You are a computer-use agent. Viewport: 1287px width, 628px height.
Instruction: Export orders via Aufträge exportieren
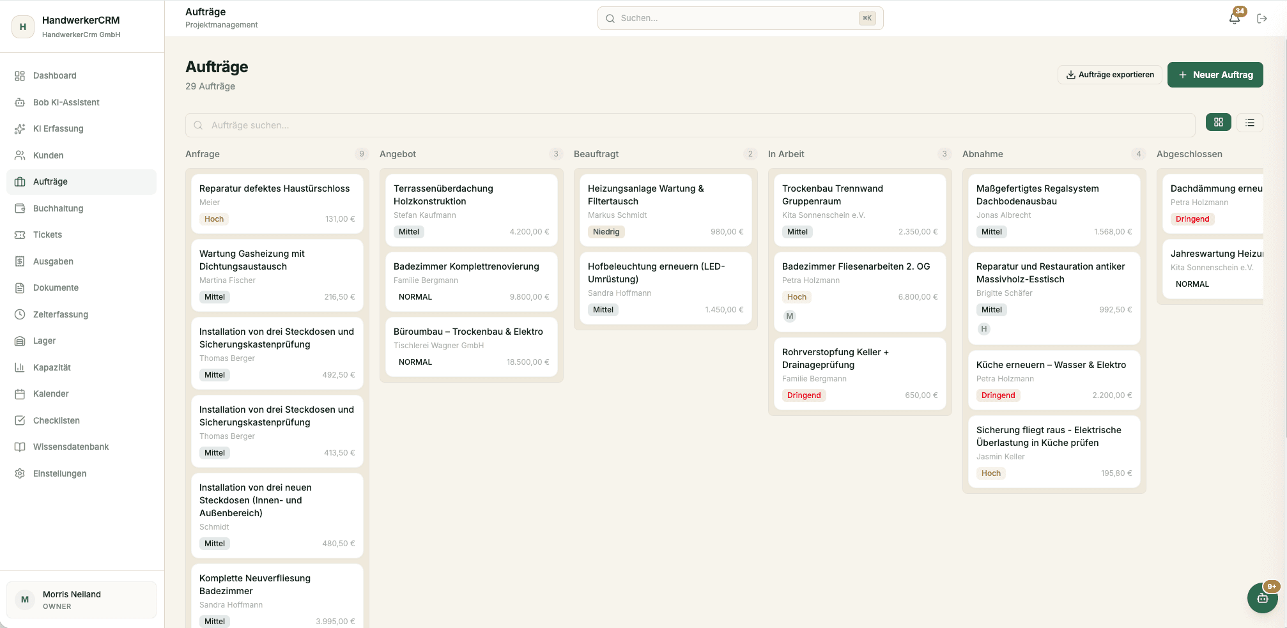click(x=1110, y=75)
